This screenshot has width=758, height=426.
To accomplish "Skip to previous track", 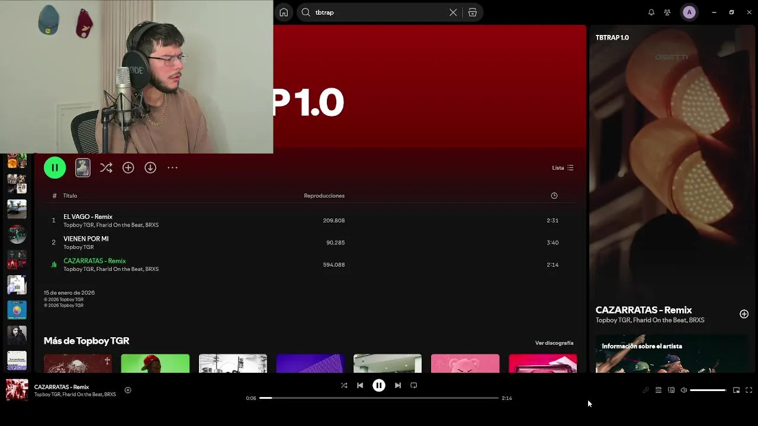I will [360, 385].
